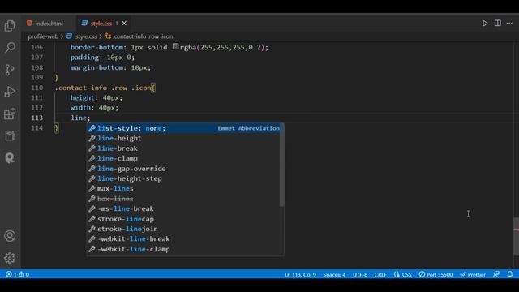The width and height of the screenshot is (519, 292).
Task: Open the clipboard-shaped activity bar icon
Action: [x=10, y=135]
